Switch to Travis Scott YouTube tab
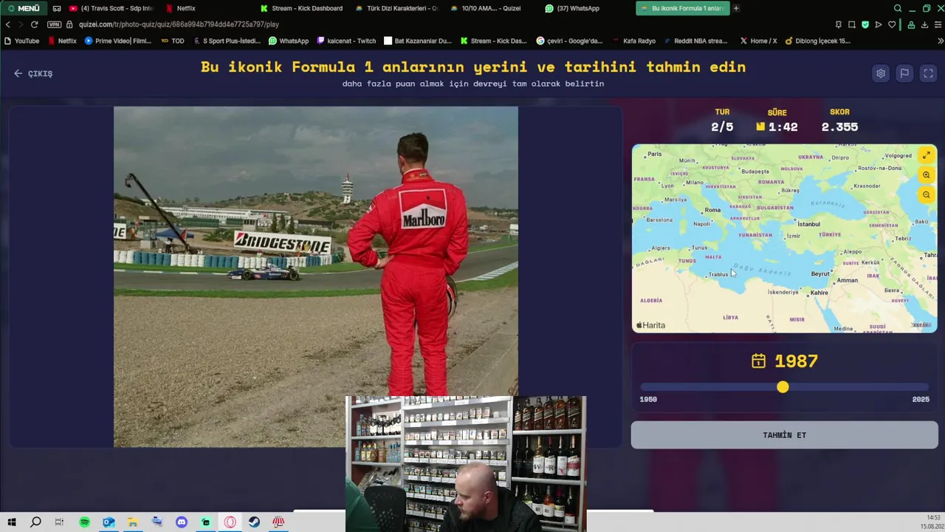 [x=111, y=8]
